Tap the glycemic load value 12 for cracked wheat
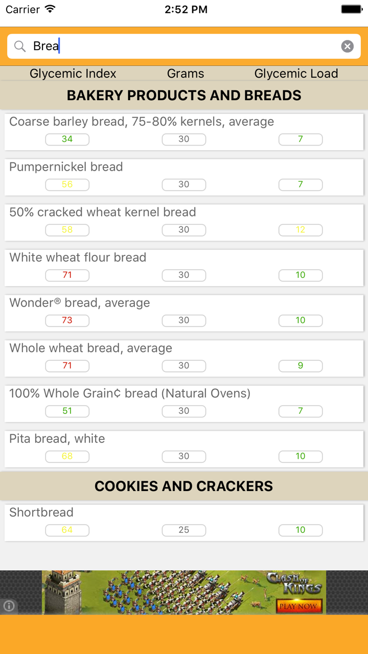The width and height of the screenshot is (368, 654). (x=301, y=230)
